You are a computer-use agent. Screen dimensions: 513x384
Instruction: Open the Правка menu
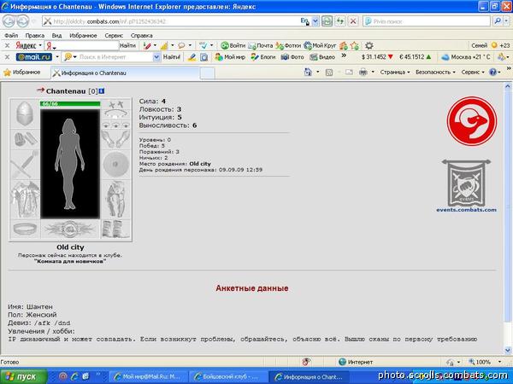pyautogui.click(x=35, y=35)
